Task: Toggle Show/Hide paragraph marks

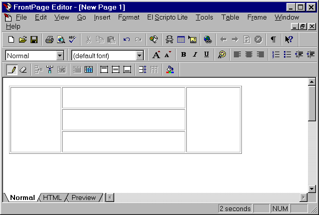Action: [273, 39]
